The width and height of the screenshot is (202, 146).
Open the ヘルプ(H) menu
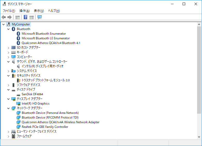pos(54,11)
